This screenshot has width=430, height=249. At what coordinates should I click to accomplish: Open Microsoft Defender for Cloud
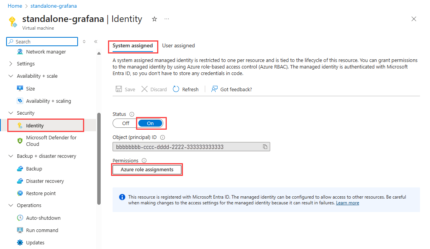point(51,141)
